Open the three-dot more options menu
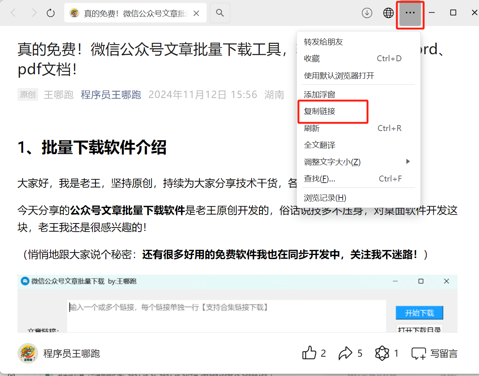Screen dimensions: 479x376 [410, 13]
